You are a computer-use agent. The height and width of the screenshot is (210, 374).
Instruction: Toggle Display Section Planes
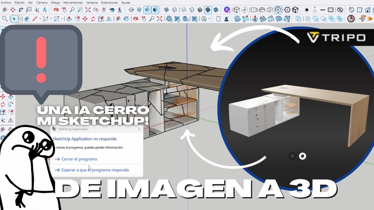139,10
